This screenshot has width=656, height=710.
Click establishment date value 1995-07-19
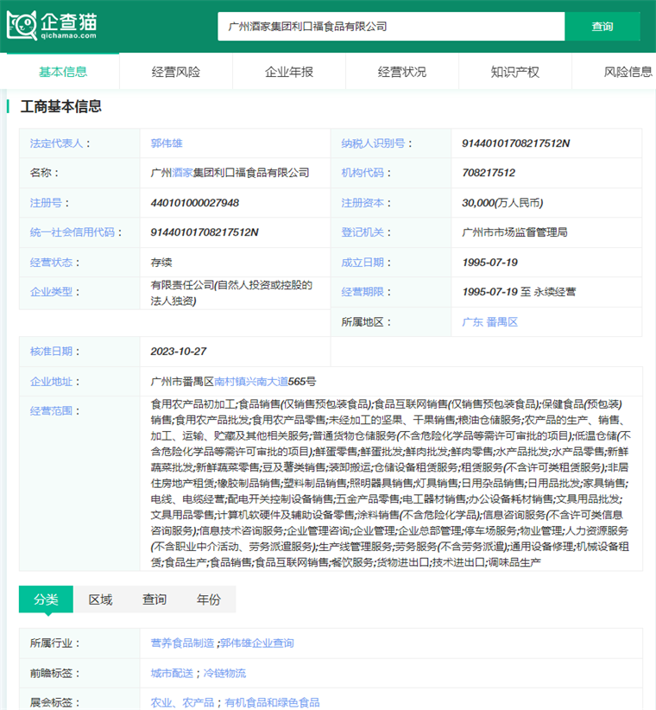pyautogui.click(x=490, y=263)
